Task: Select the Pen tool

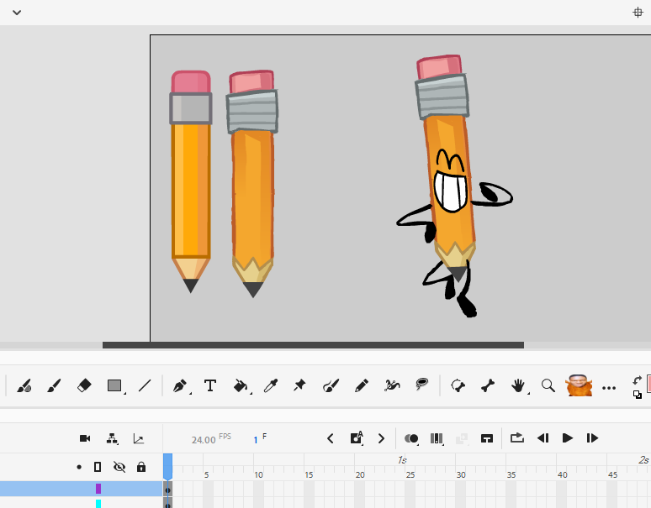Action: pos(180,385)
